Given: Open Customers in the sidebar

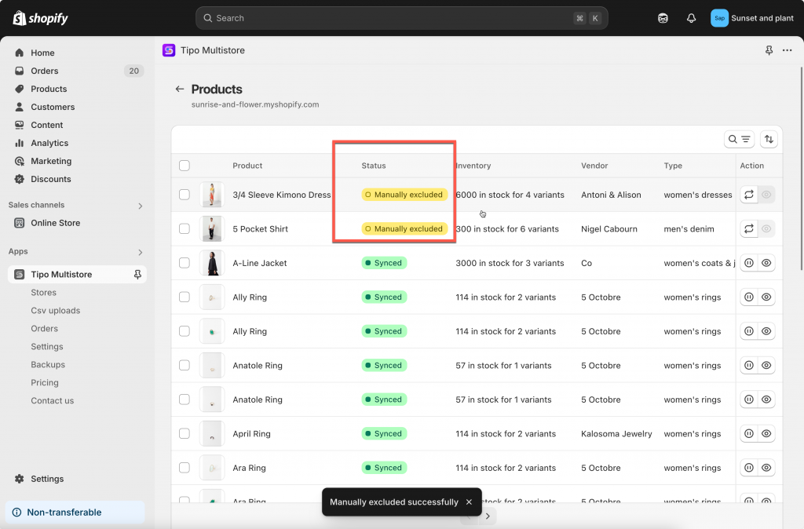Looking at the screenshot, I should click(77, 107).
